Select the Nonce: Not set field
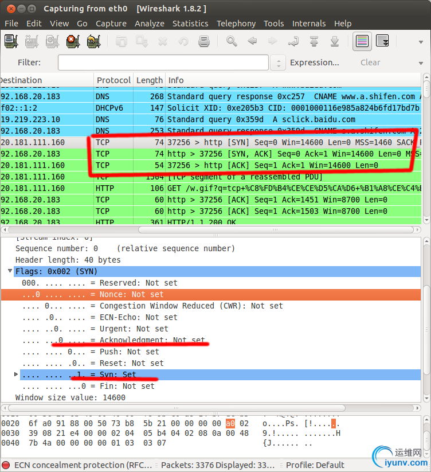431x472 pixels. point(211,294)
